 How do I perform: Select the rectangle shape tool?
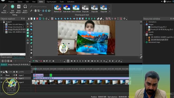31,37
